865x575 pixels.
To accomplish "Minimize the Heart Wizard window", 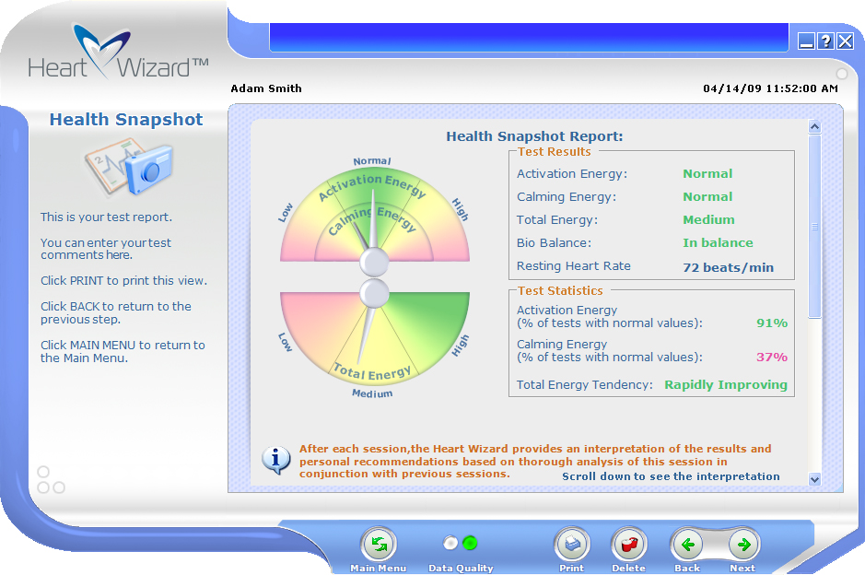I will (x=806, y=41).
